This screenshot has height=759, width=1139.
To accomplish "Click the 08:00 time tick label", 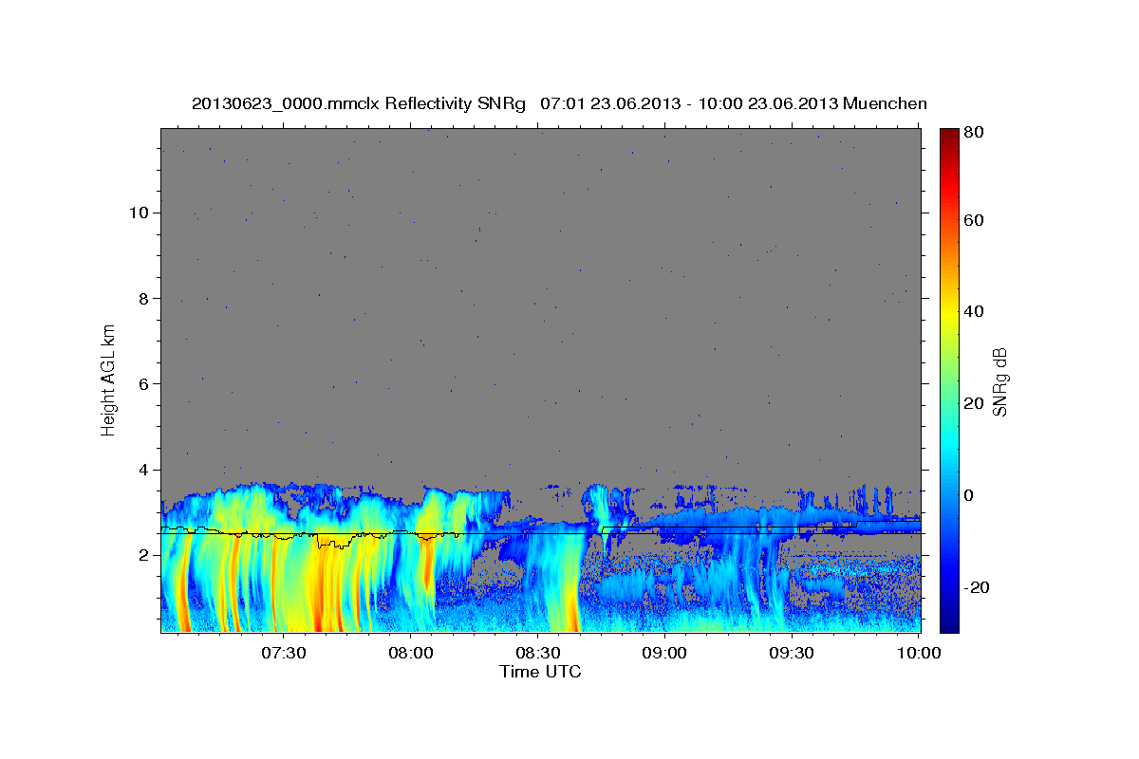I will (411, 654).
